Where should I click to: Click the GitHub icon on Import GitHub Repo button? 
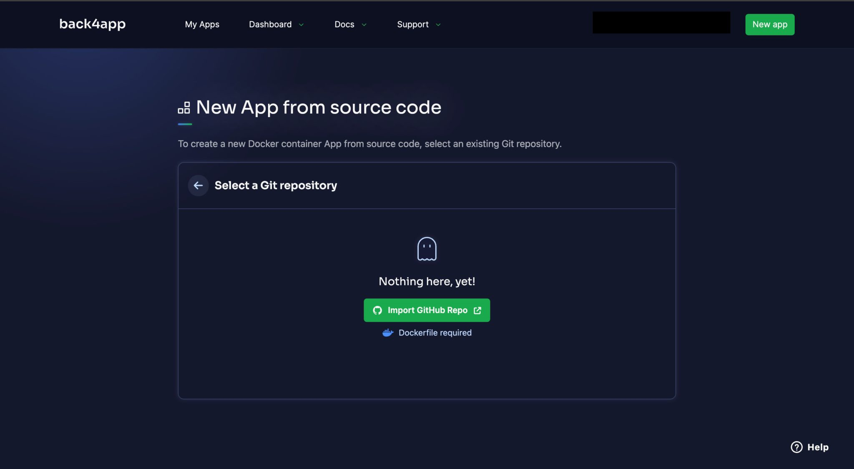pos(378,310)
